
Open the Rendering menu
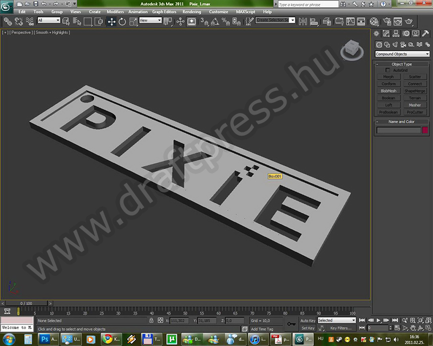click(x=192, y=12)
